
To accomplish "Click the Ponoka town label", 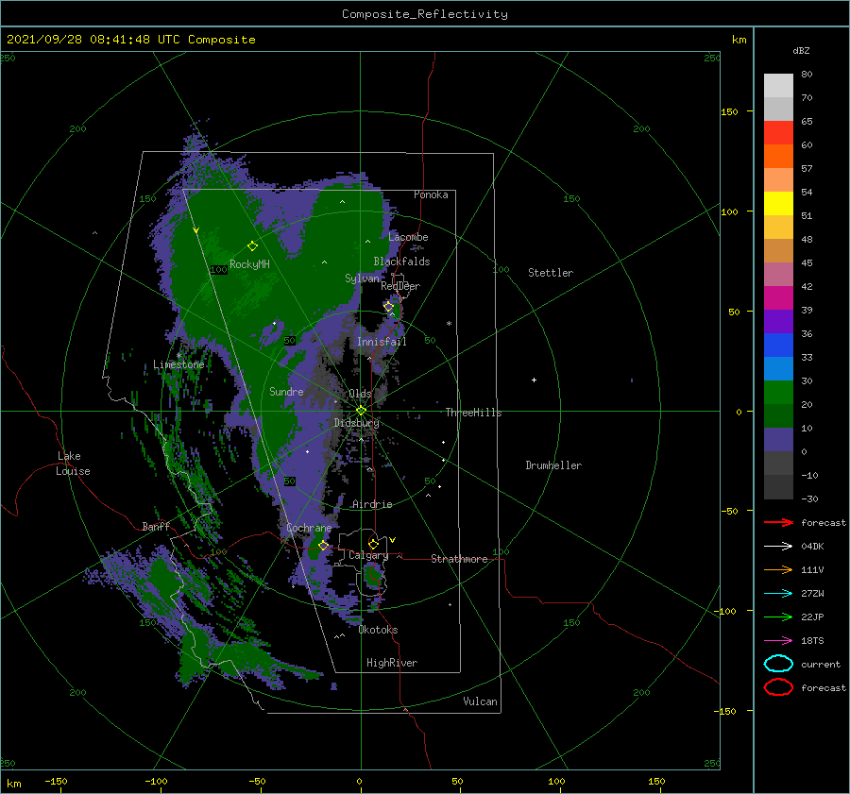I will (431, 195).
